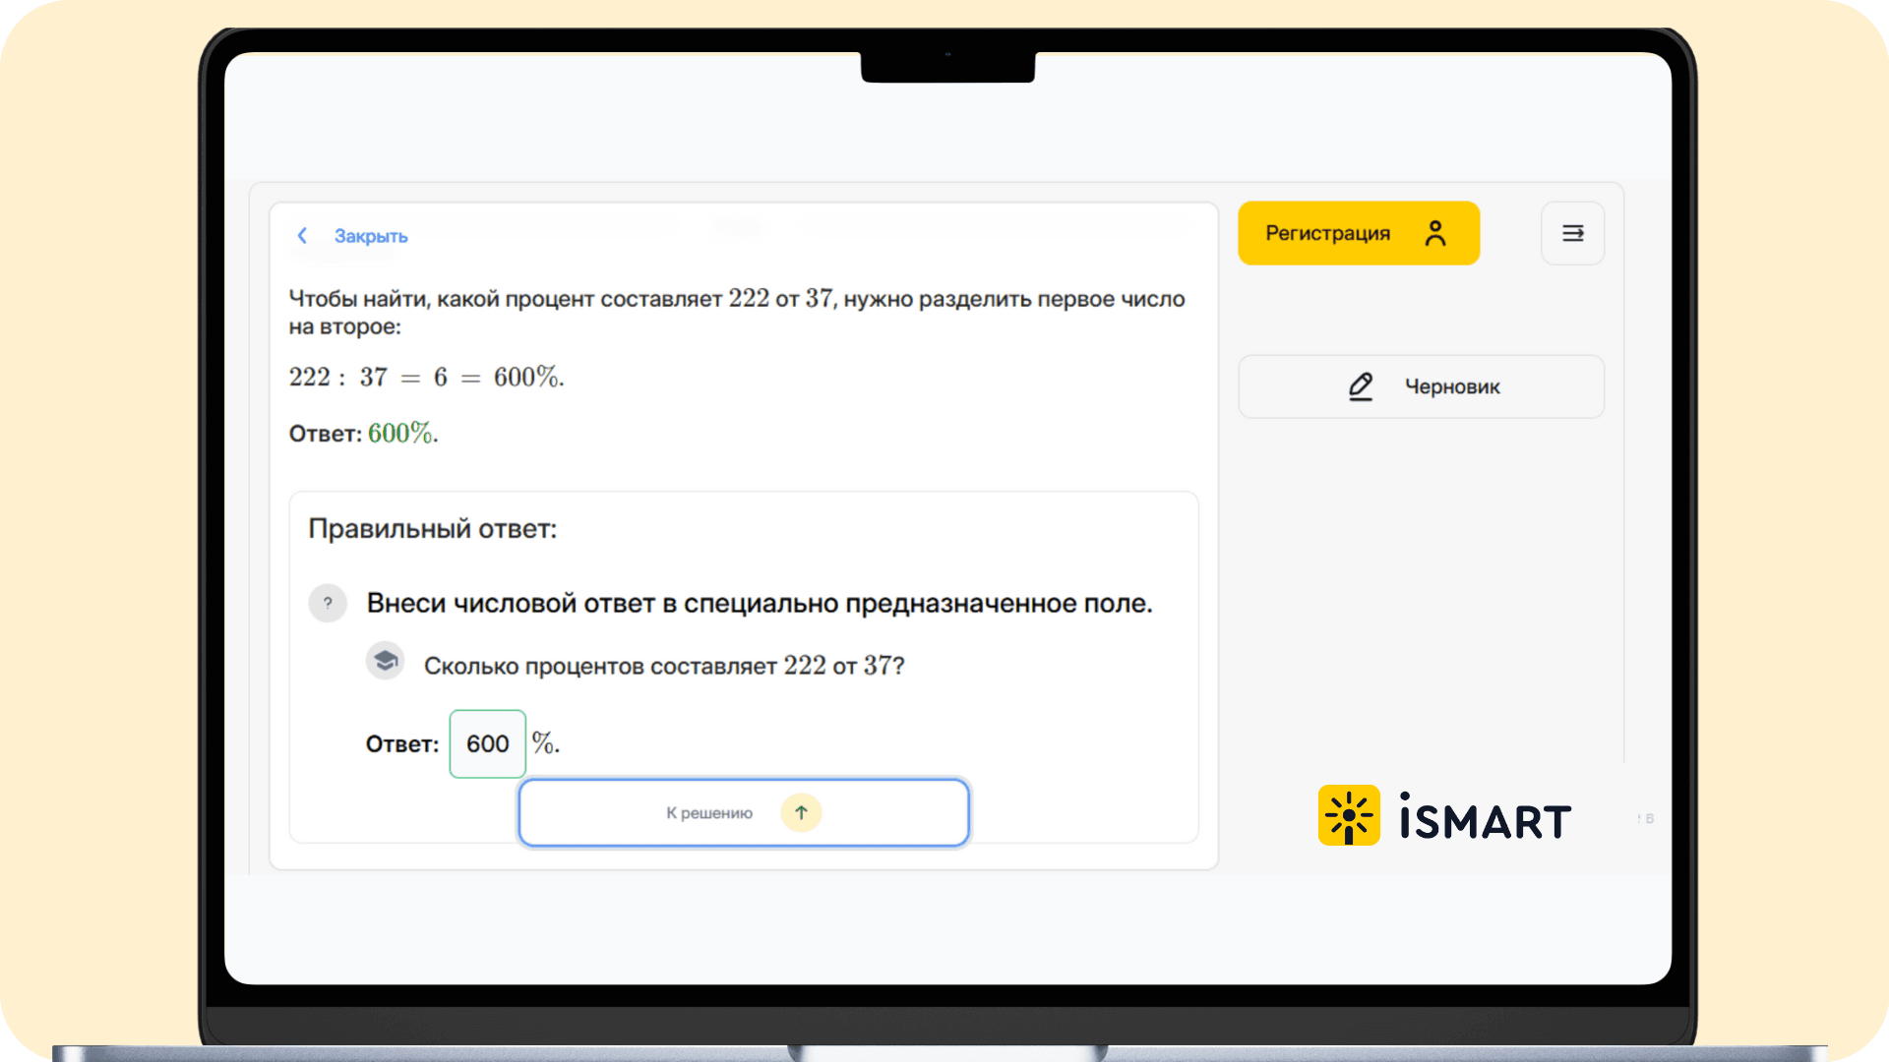Click the green up arrow icon

click(x=801, y=812)
